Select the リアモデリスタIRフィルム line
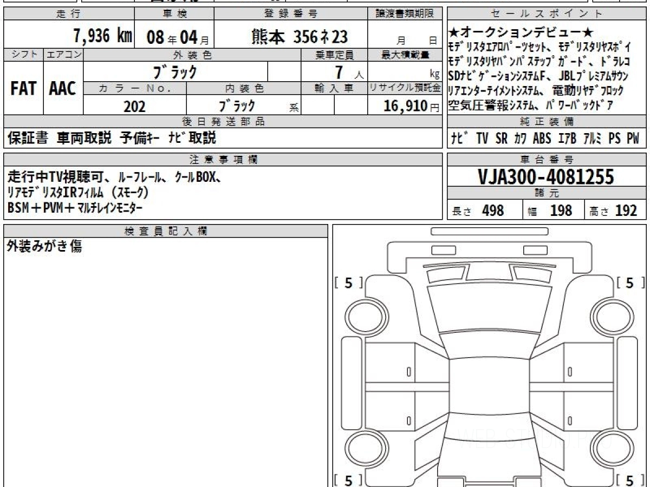 pos(78,192)
